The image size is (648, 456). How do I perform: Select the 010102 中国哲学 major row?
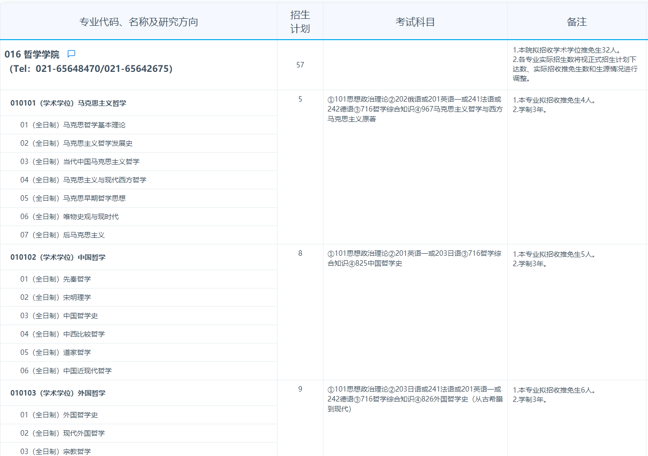(58, 257)
